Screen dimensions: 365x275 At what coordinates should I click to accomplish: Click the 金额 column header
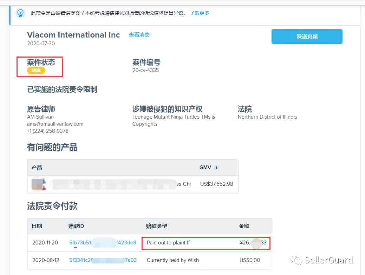[244, 226]
